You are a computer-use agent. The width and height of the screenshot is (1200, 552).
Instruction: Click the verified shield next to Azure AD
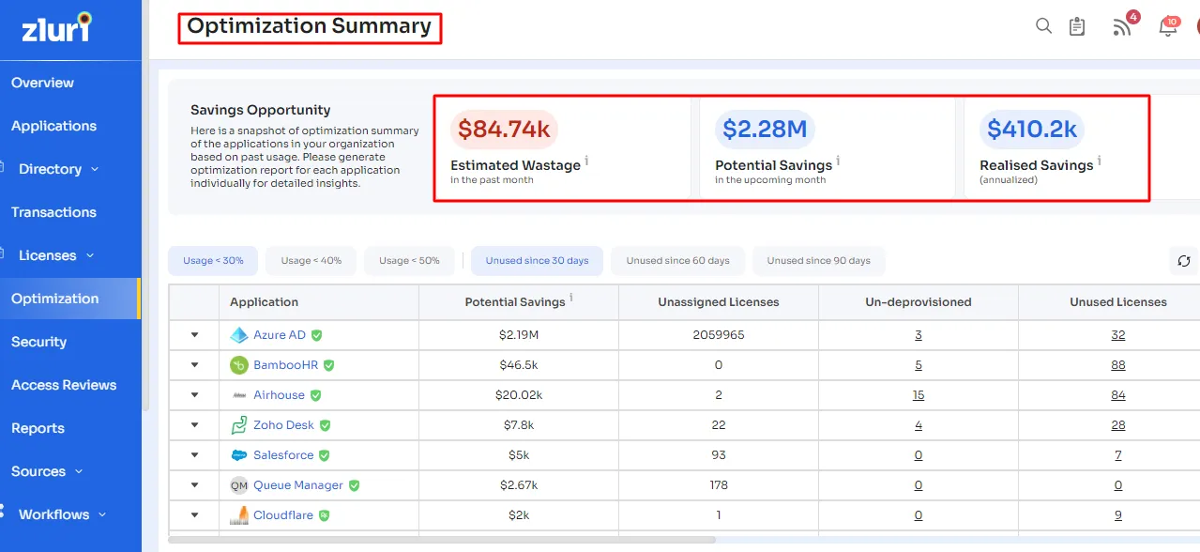click(317, 335)
